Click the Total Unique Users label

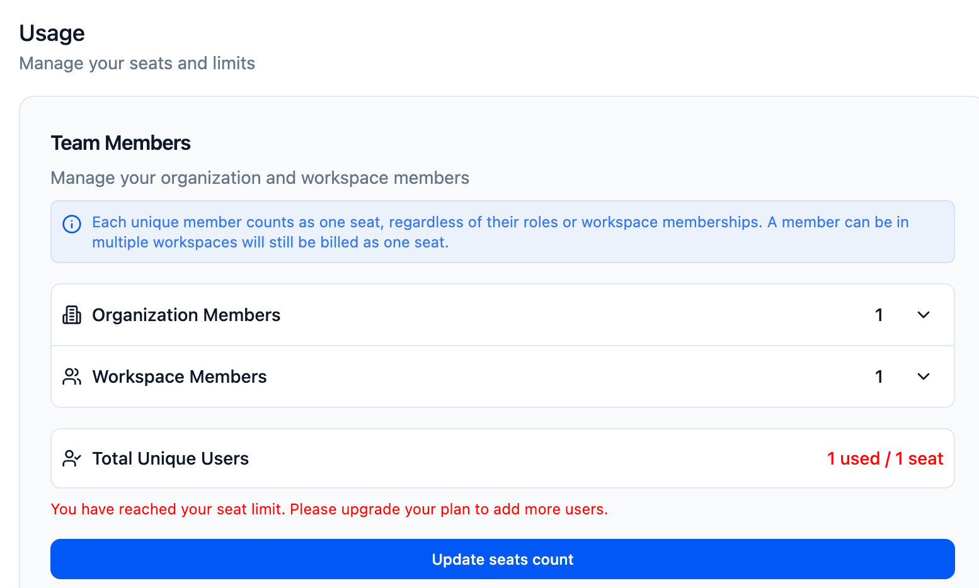(x=171, y=458)
